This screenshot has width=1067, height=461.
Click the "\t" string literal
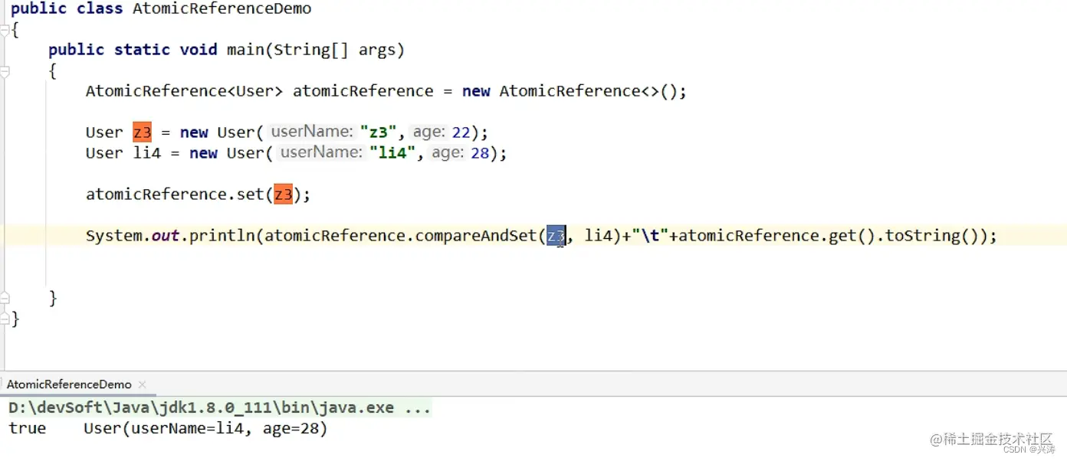pos(651,236)
